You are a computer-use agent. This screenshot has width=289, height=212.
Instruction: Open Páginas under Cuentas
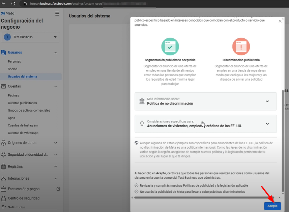click(x=13, y=95)
